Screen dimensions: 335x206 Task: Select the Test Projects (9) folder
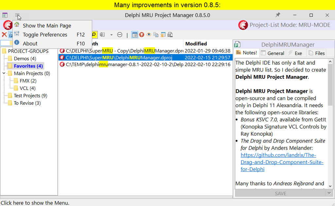(x=30, y=96)
